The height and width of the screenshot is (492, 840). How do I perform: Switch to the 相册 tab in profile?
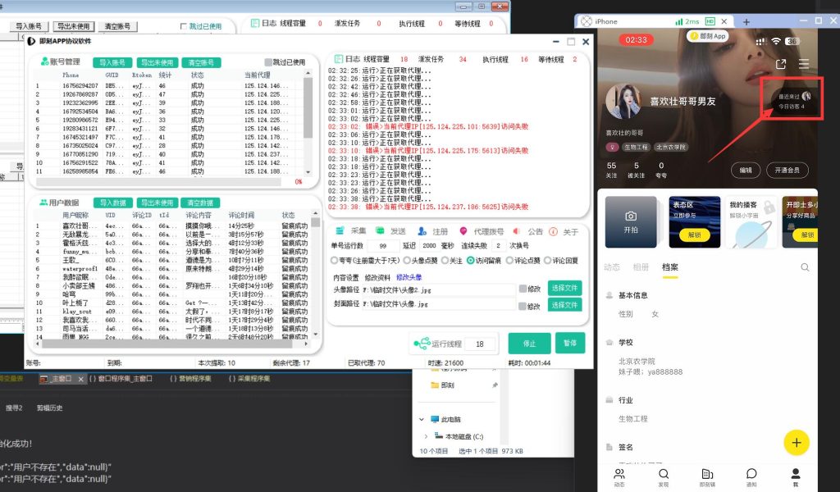click(641, 267)
